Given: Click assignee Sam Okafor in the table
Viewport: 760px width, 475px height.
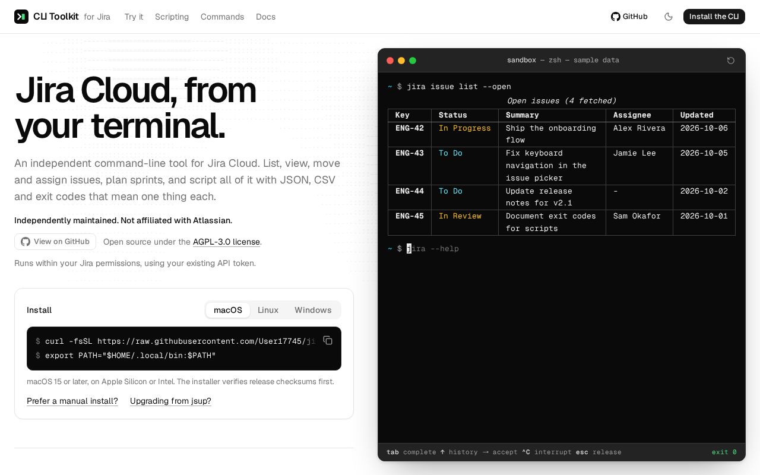Looking at the screenshot, I should pos(637,216).
